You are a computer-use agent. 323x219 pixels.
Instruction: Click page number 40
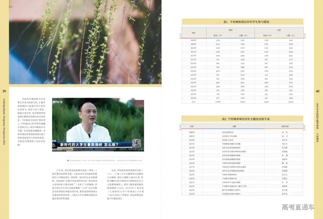click(x=318, y=91)
